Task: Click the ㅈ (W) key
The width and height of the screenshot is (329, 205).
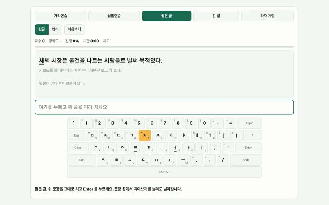Action: (x=105, y=135)
